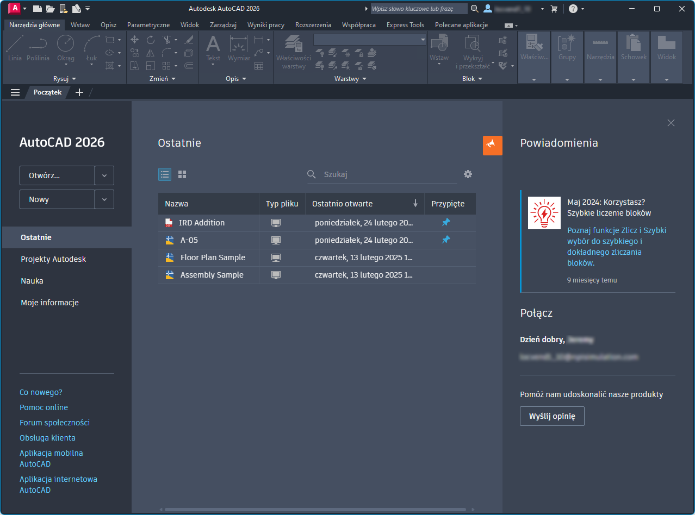Click the Otwórz... button

[x=57, y=175]
